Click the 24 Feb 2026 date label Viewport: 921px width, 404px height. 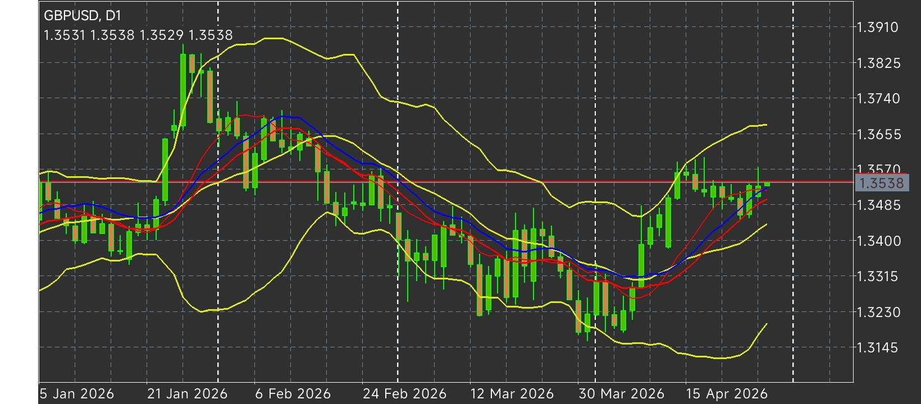pos(404,393)
